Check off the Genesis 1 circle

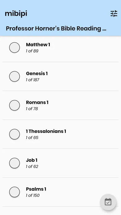click(x=15, y=76)
